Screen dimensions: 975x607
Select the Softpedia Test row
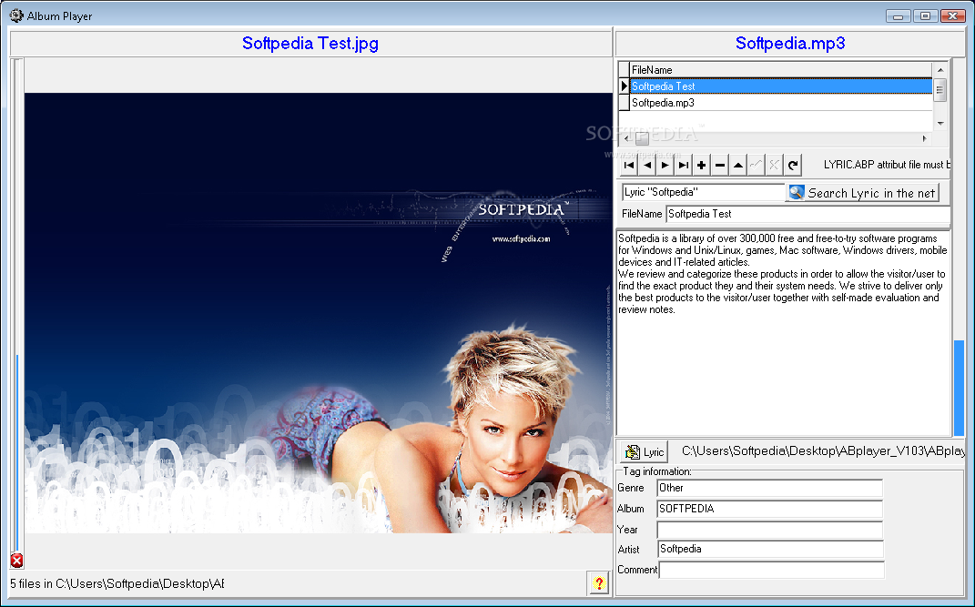pyautogui.click(x=781, y=86)
